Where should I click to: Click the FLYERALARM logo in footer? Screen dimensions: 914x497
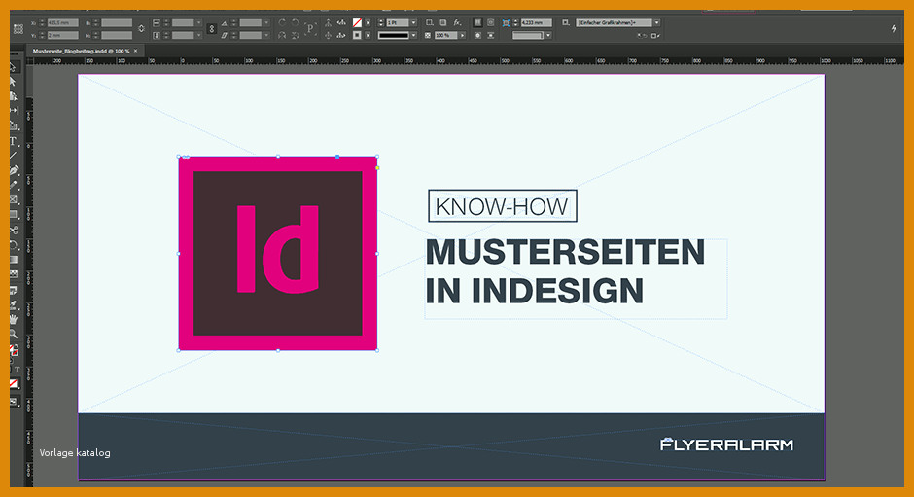727,444
